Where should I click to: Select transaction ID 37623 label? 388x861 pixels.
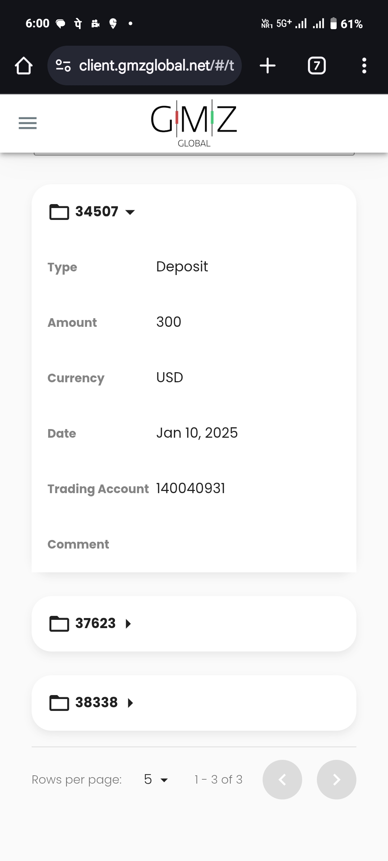[x=96, y=623]
